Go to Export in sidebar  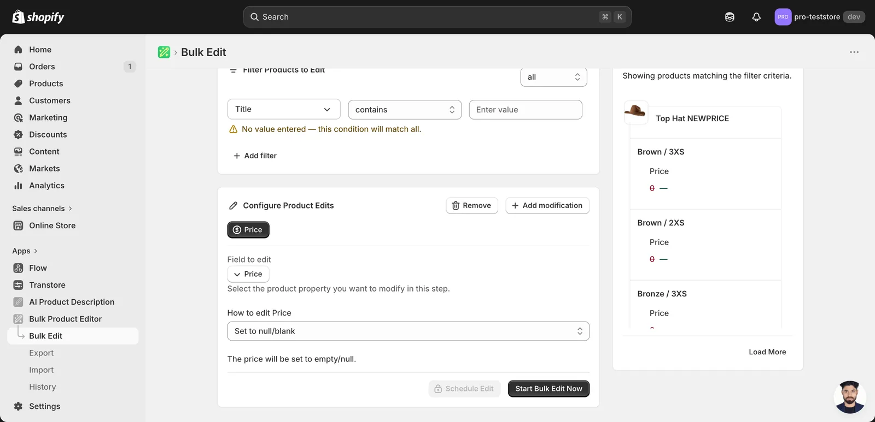click(42, 353)
